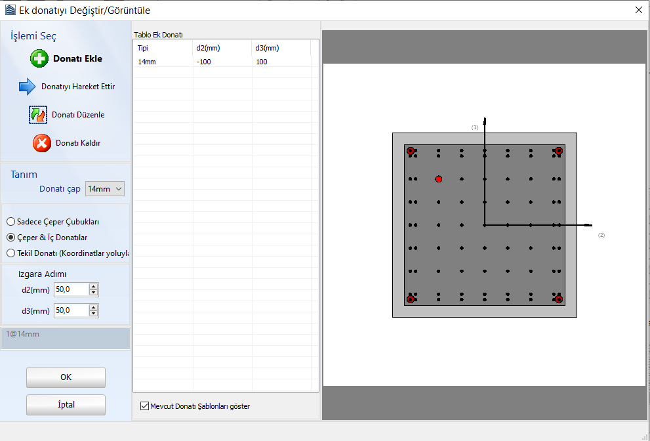The height and width of the screenshot is (441, 650).
Task: Open the Donatı çap 14mm dropdown
Action: (x=105, y=189)
